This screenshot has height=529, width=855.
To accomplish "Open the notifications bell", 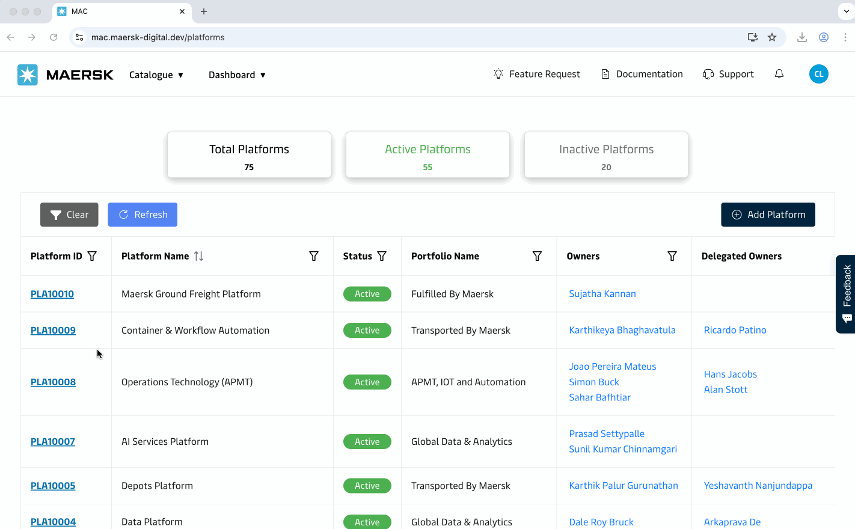I will (779, 74).
